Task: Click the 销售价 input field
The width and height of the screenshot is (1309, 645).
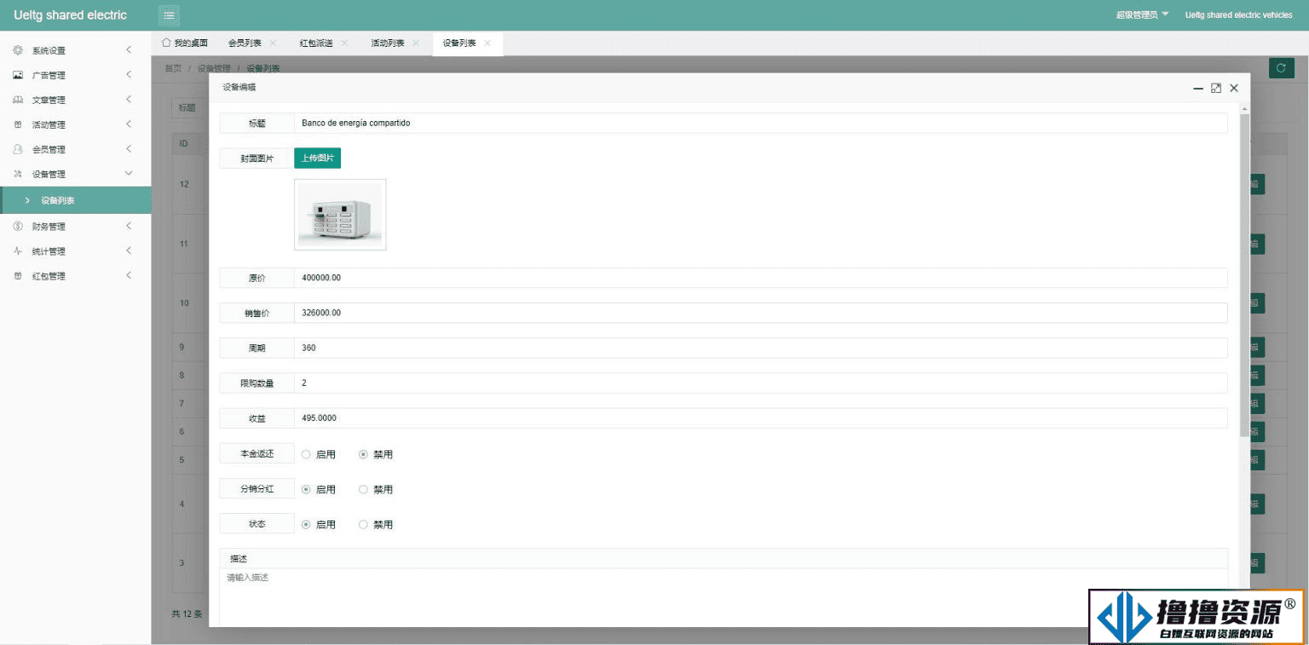Action: [x=761, y=313]
